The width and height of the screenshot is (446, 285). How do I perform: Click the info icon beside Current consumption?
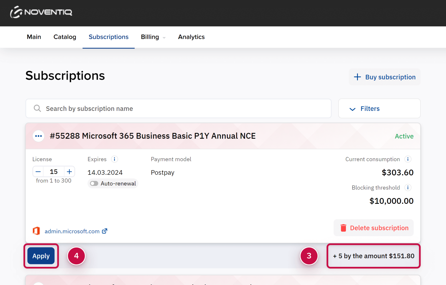[408, 159]
